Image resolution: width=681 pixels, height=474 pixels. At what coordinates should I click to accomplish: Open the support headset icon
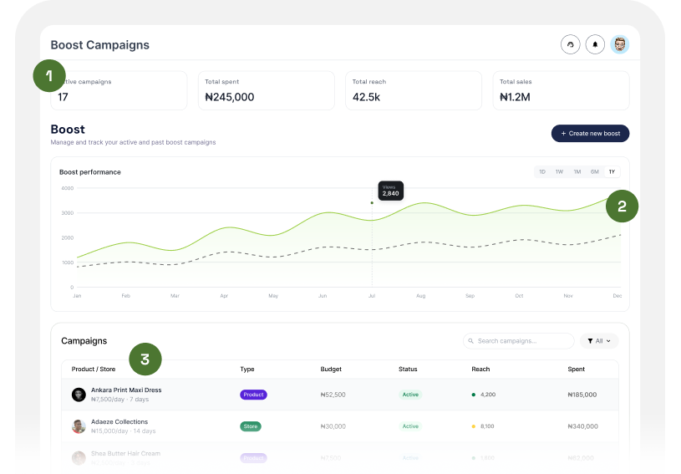pos(570,44)
